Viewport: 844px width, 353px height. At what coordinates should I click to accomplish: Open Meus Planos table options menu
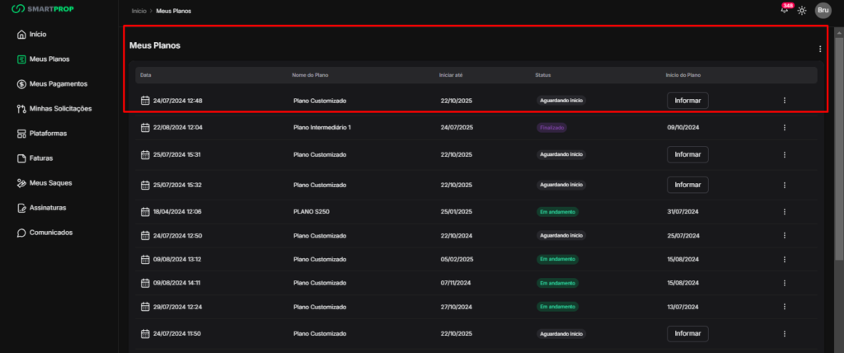[820, 49]
